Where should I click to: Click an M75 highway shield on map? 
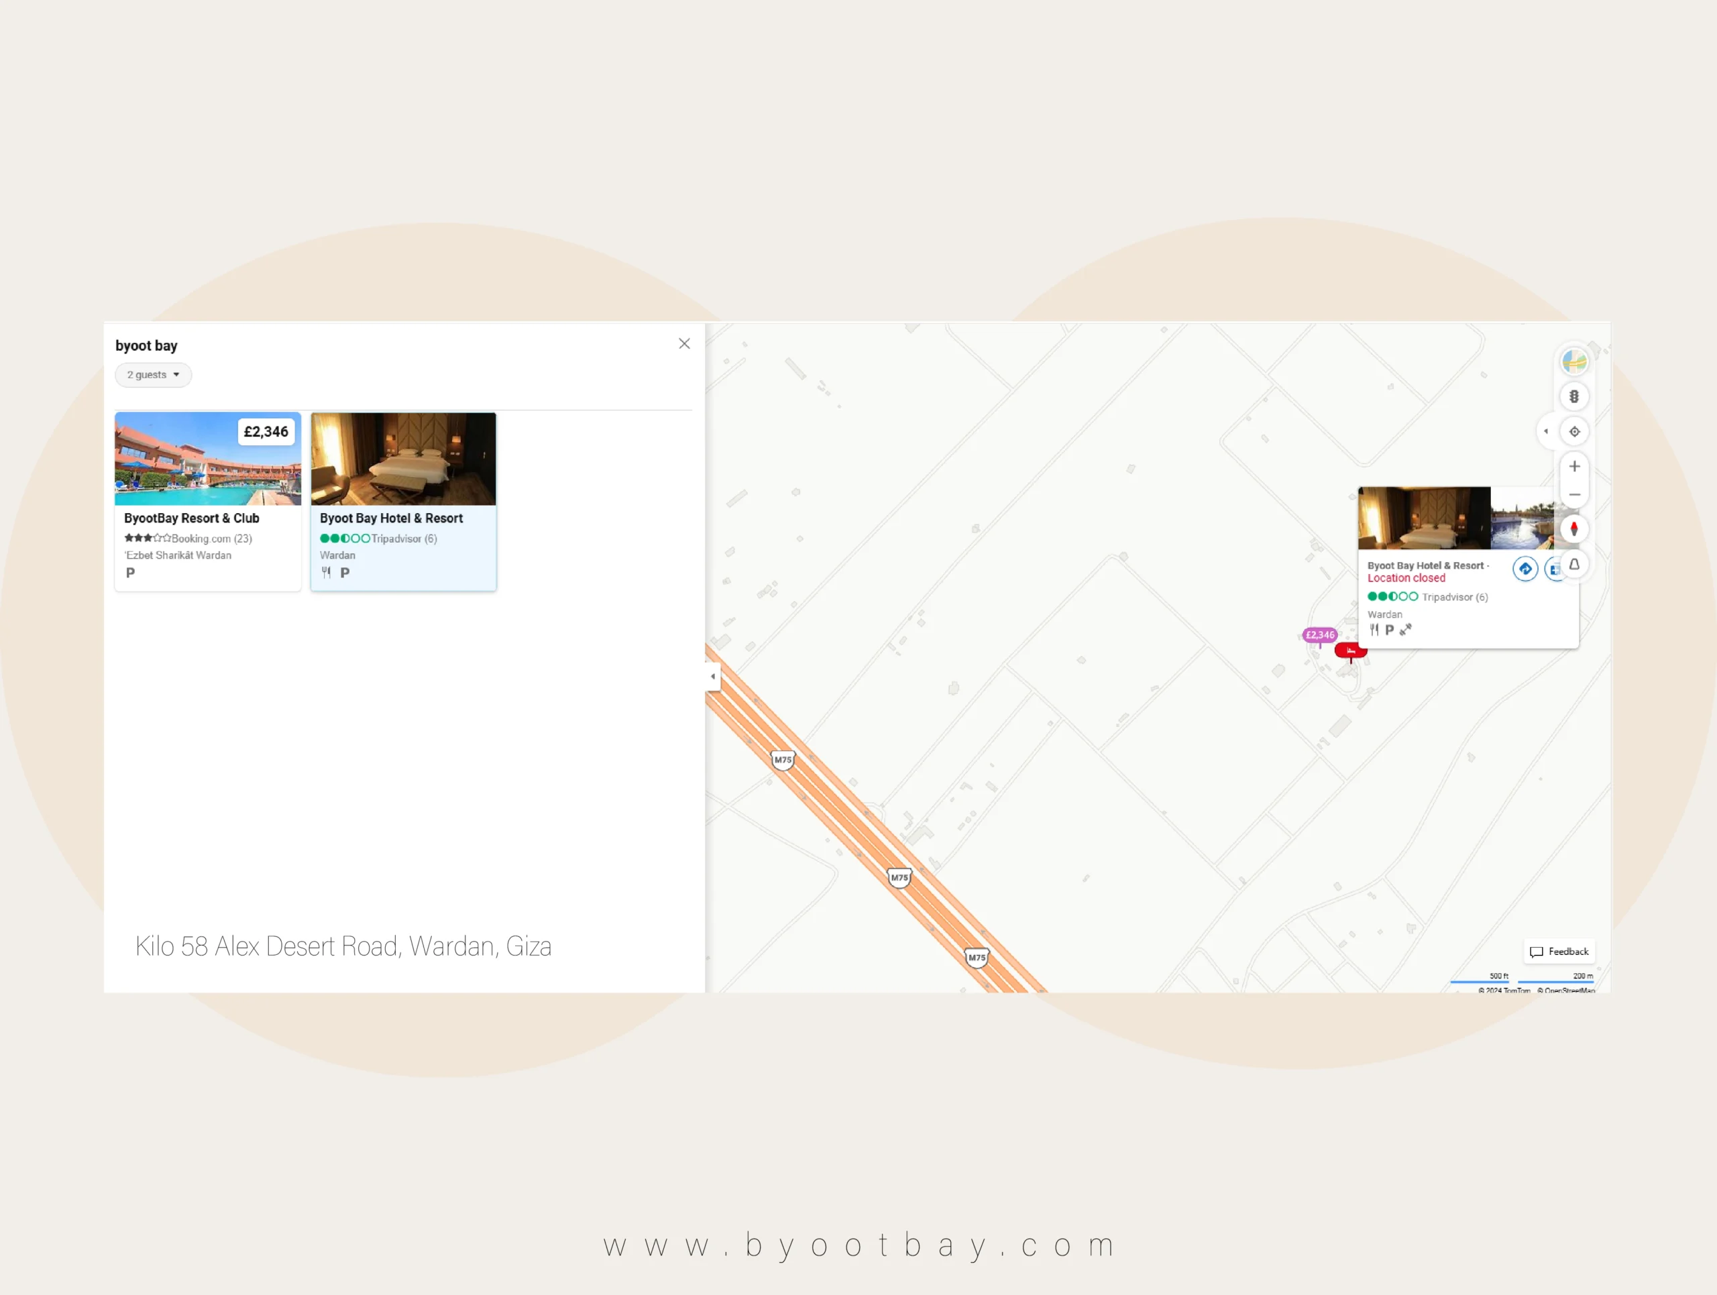click(x=899, y=878)
